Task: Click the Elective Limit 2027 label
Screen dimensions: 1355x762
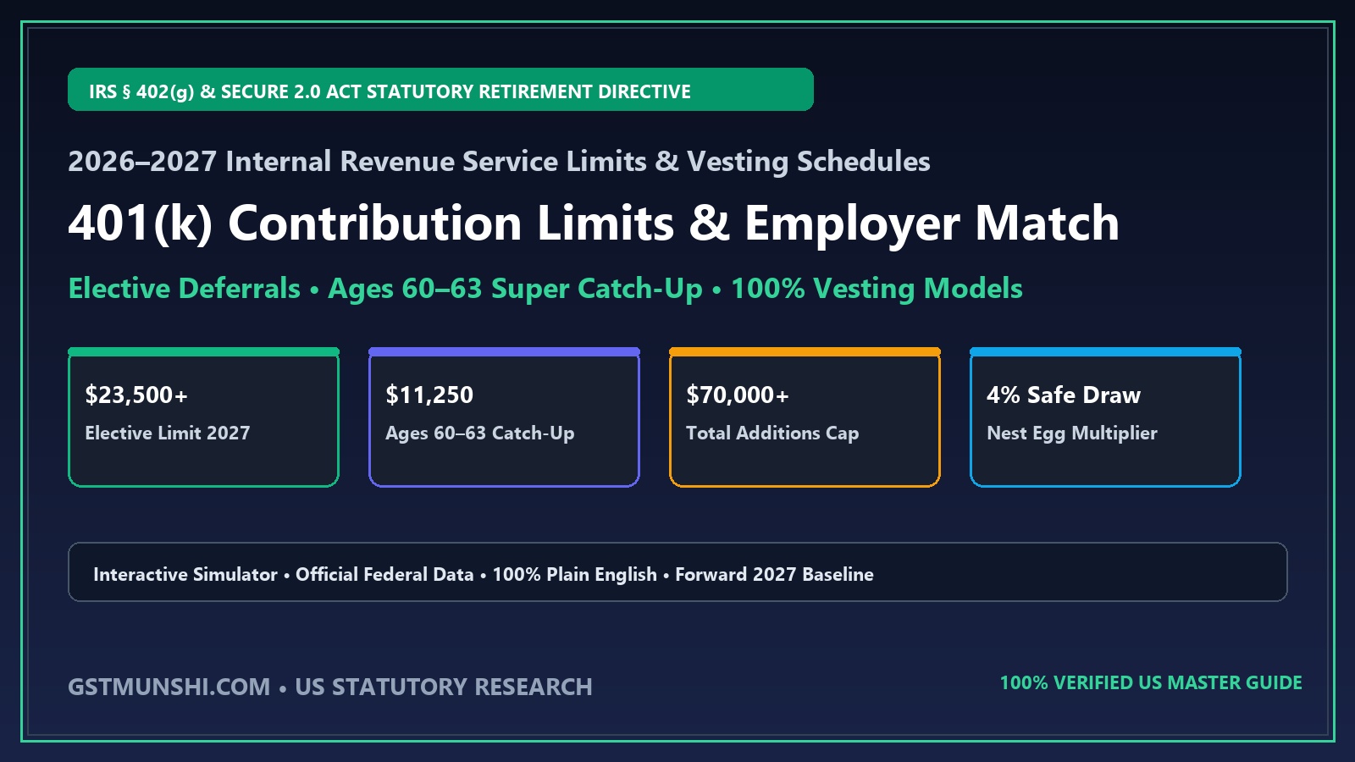Action: pyautogui.click(x=168, y=433)
